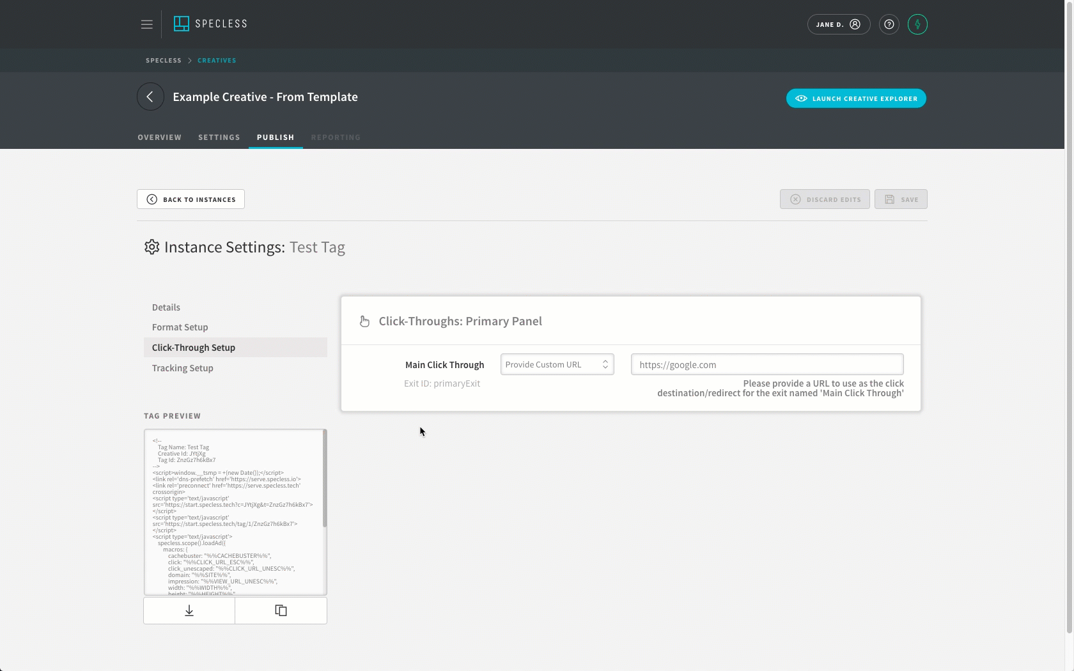Open the Provide Custom URL dropdown
The width and height of the screenshot is (1074, 671).
(557, 364)
